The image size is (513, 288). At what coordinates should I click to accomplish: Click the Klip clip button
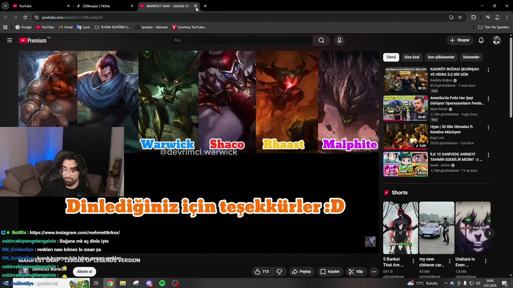tap(356, 272)
